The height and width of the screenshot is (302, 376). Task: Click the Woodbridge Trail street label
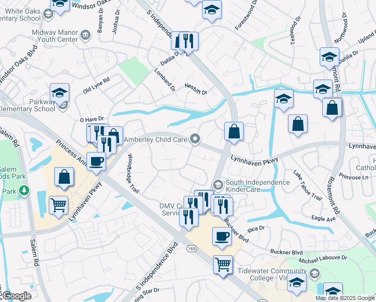(133, 173)
